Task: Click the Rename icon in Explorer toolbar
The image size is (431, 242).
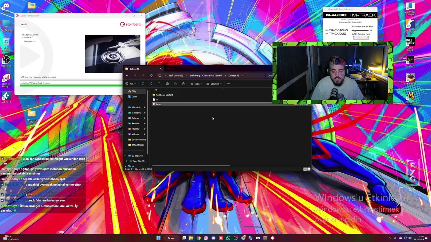Action: pyautogui.click(x=167, y=84)
